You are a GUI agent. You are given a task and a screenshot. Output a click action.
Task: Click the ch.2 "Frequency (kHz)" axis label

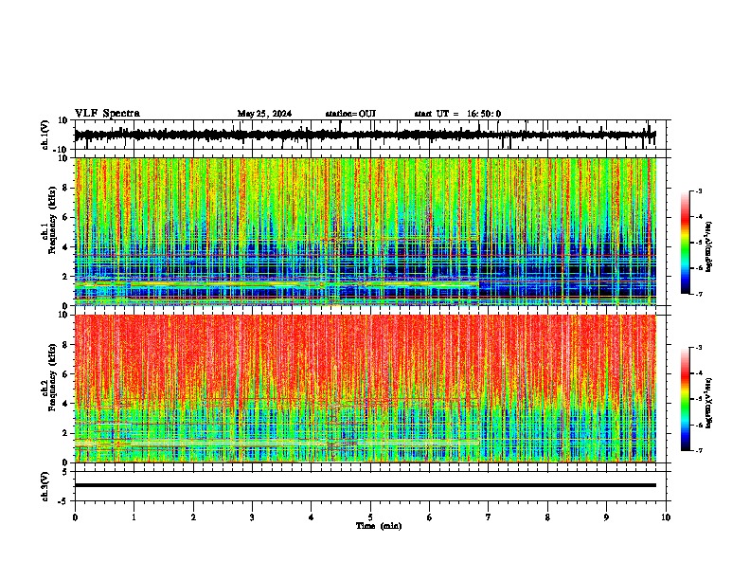pyautogui.click(x=52, y=376)
